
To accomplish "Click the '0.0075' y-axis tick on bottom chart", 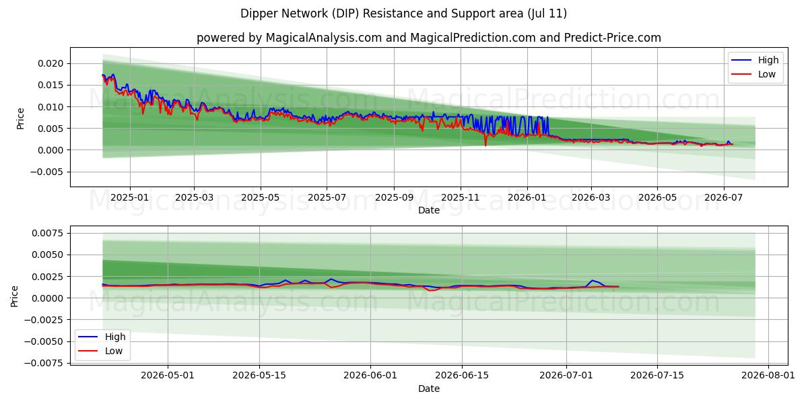I will tap(48, 233).
